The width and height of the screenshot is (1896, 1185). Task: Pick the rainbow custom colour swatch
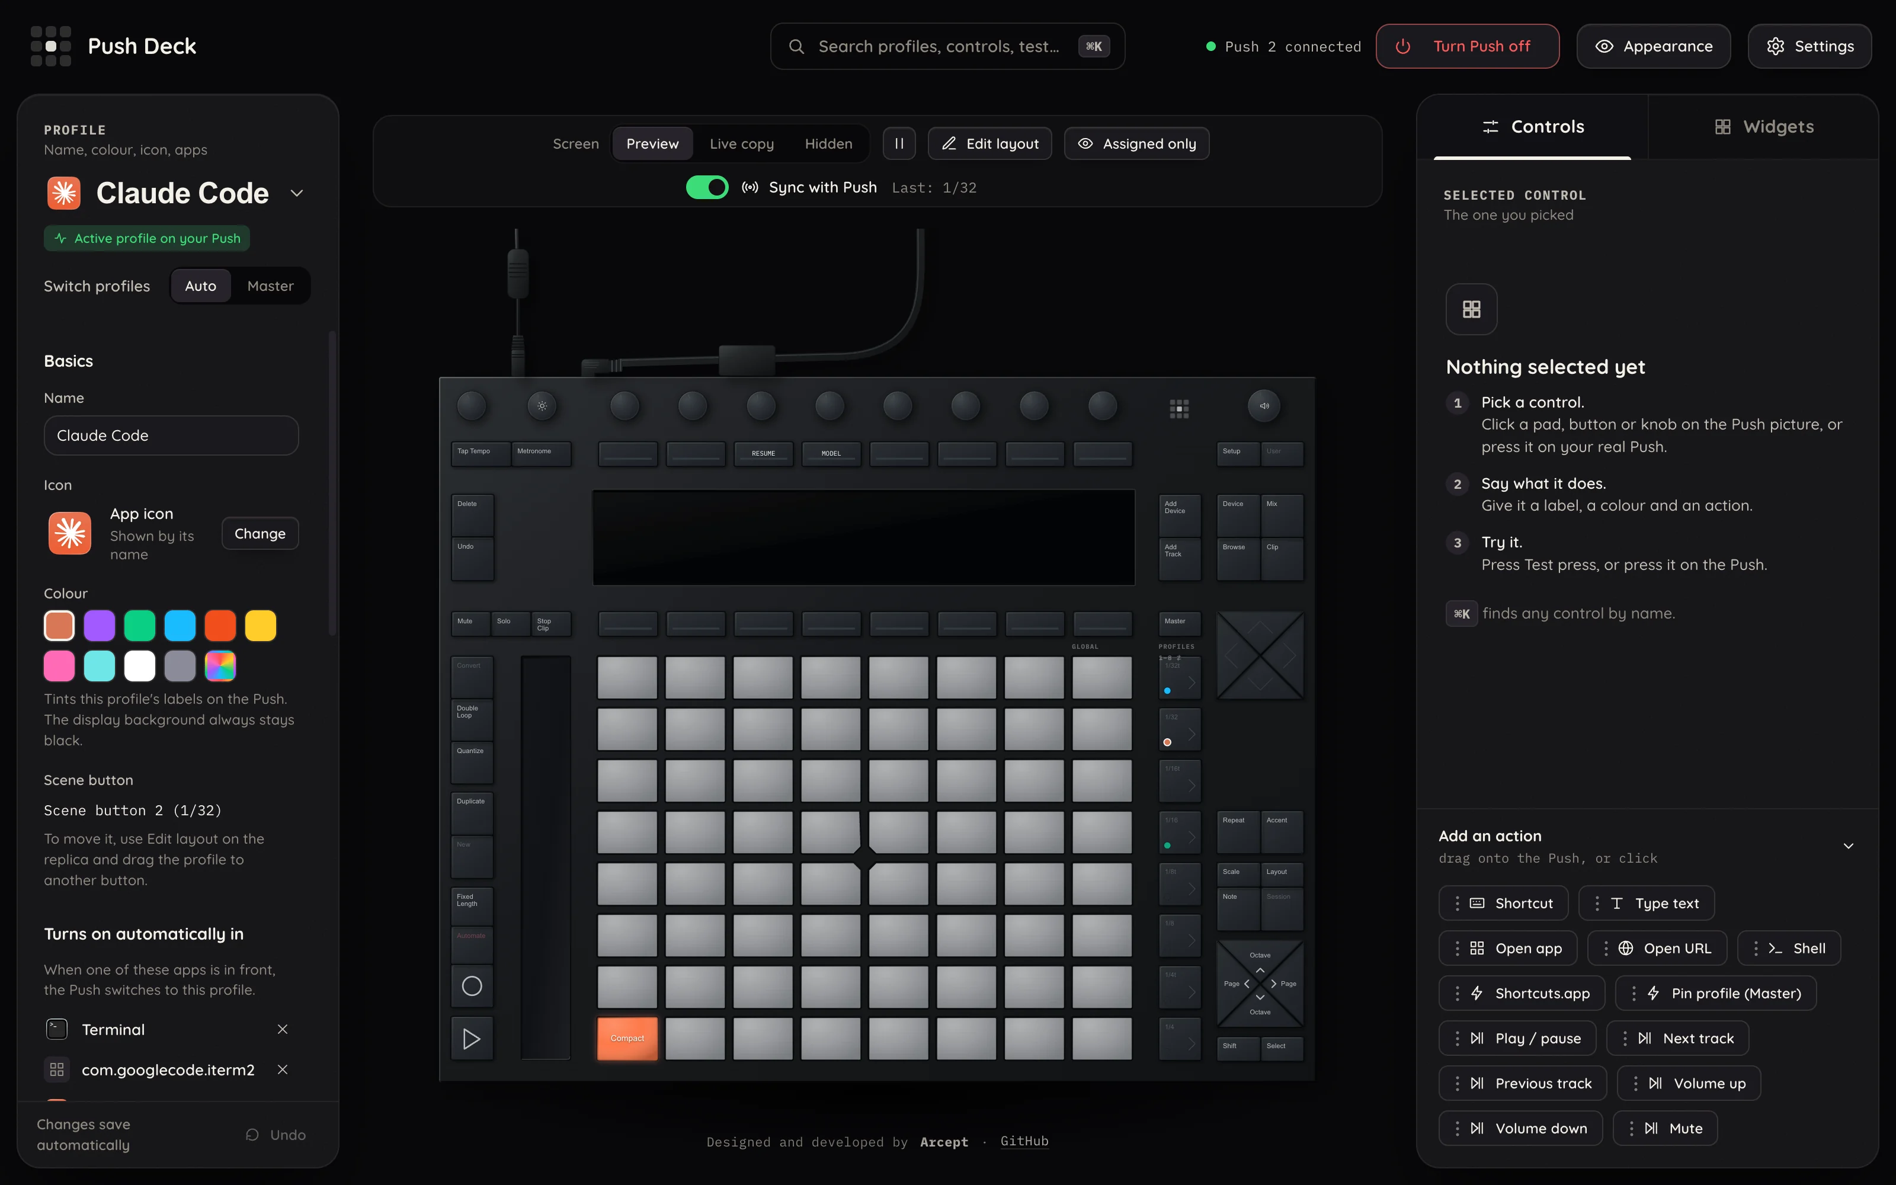coord(220,665)
